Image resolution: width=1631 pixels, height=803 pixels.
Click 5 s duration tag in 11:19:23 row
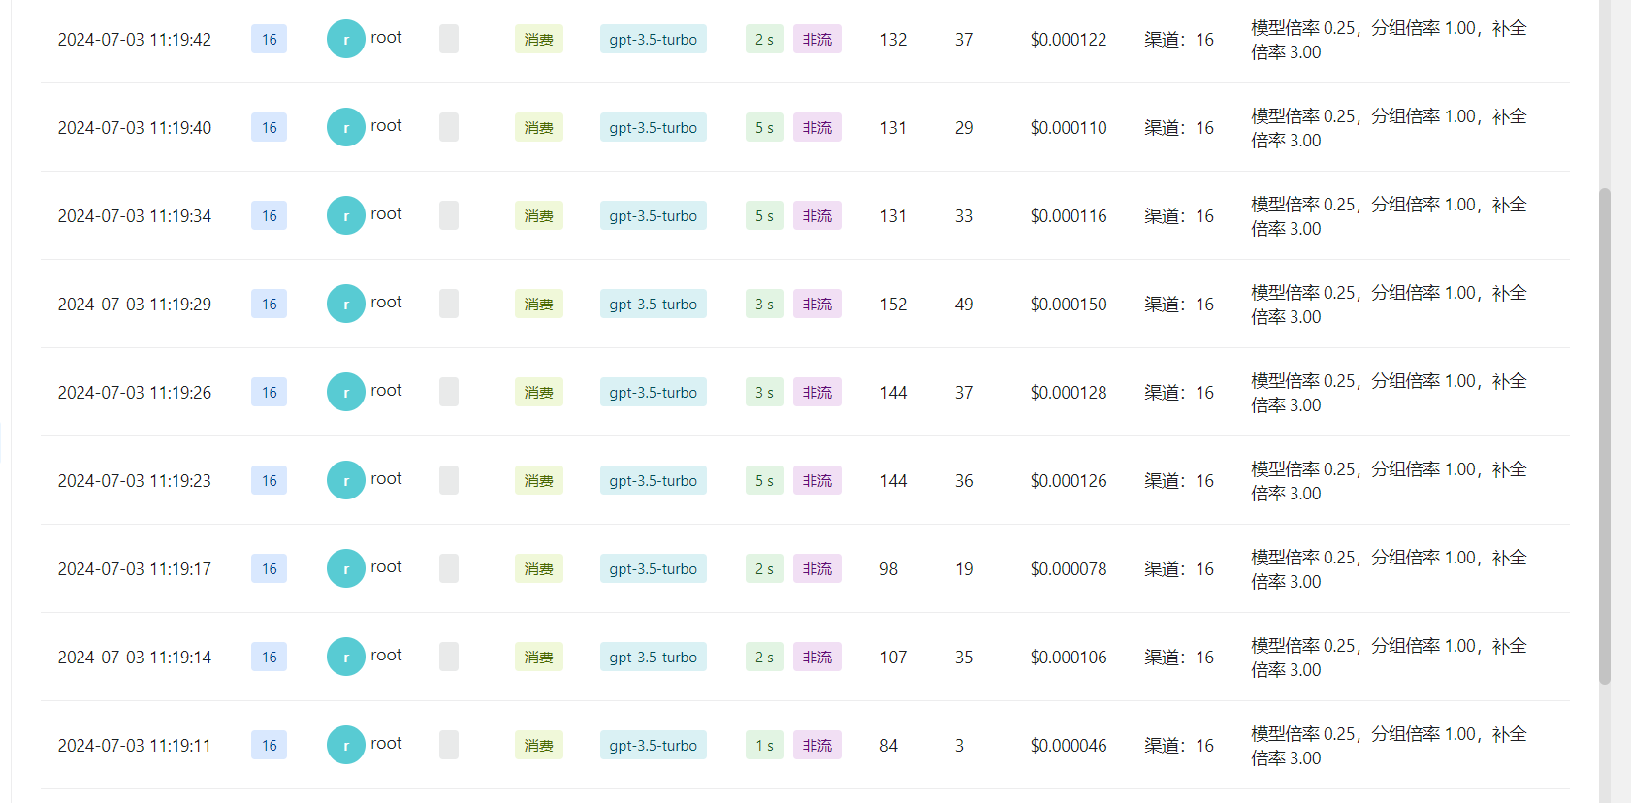click(x=764, y=480)
